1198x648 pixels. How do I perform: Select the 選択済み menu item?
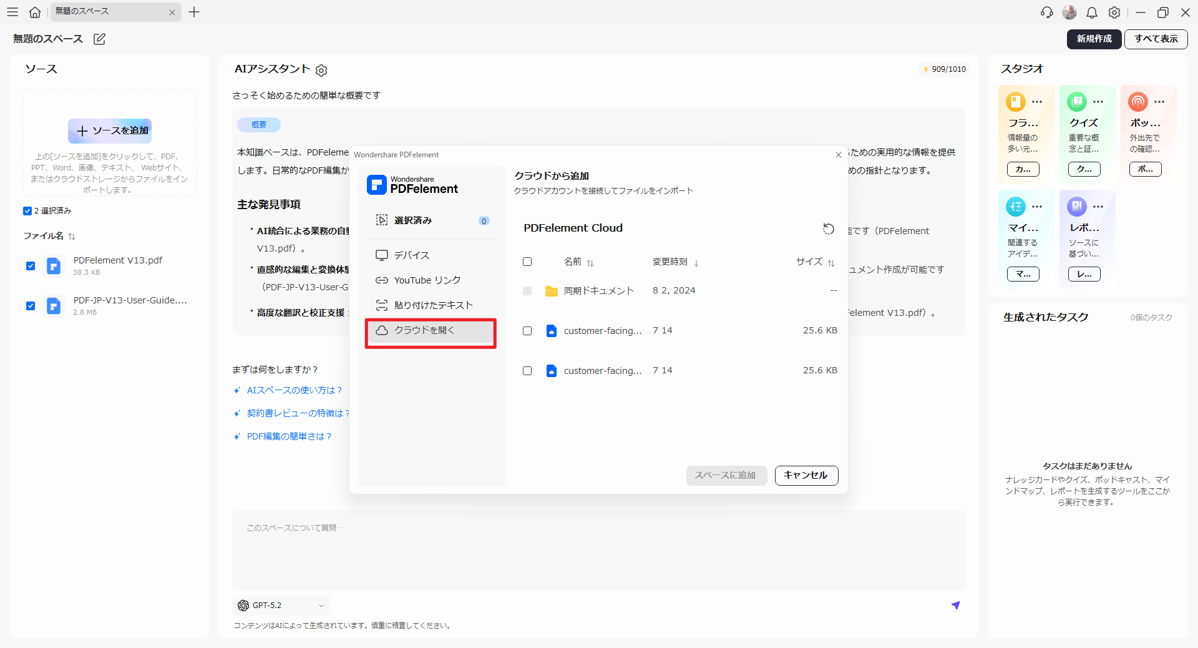pyautogui.click(x=432, y=220)
